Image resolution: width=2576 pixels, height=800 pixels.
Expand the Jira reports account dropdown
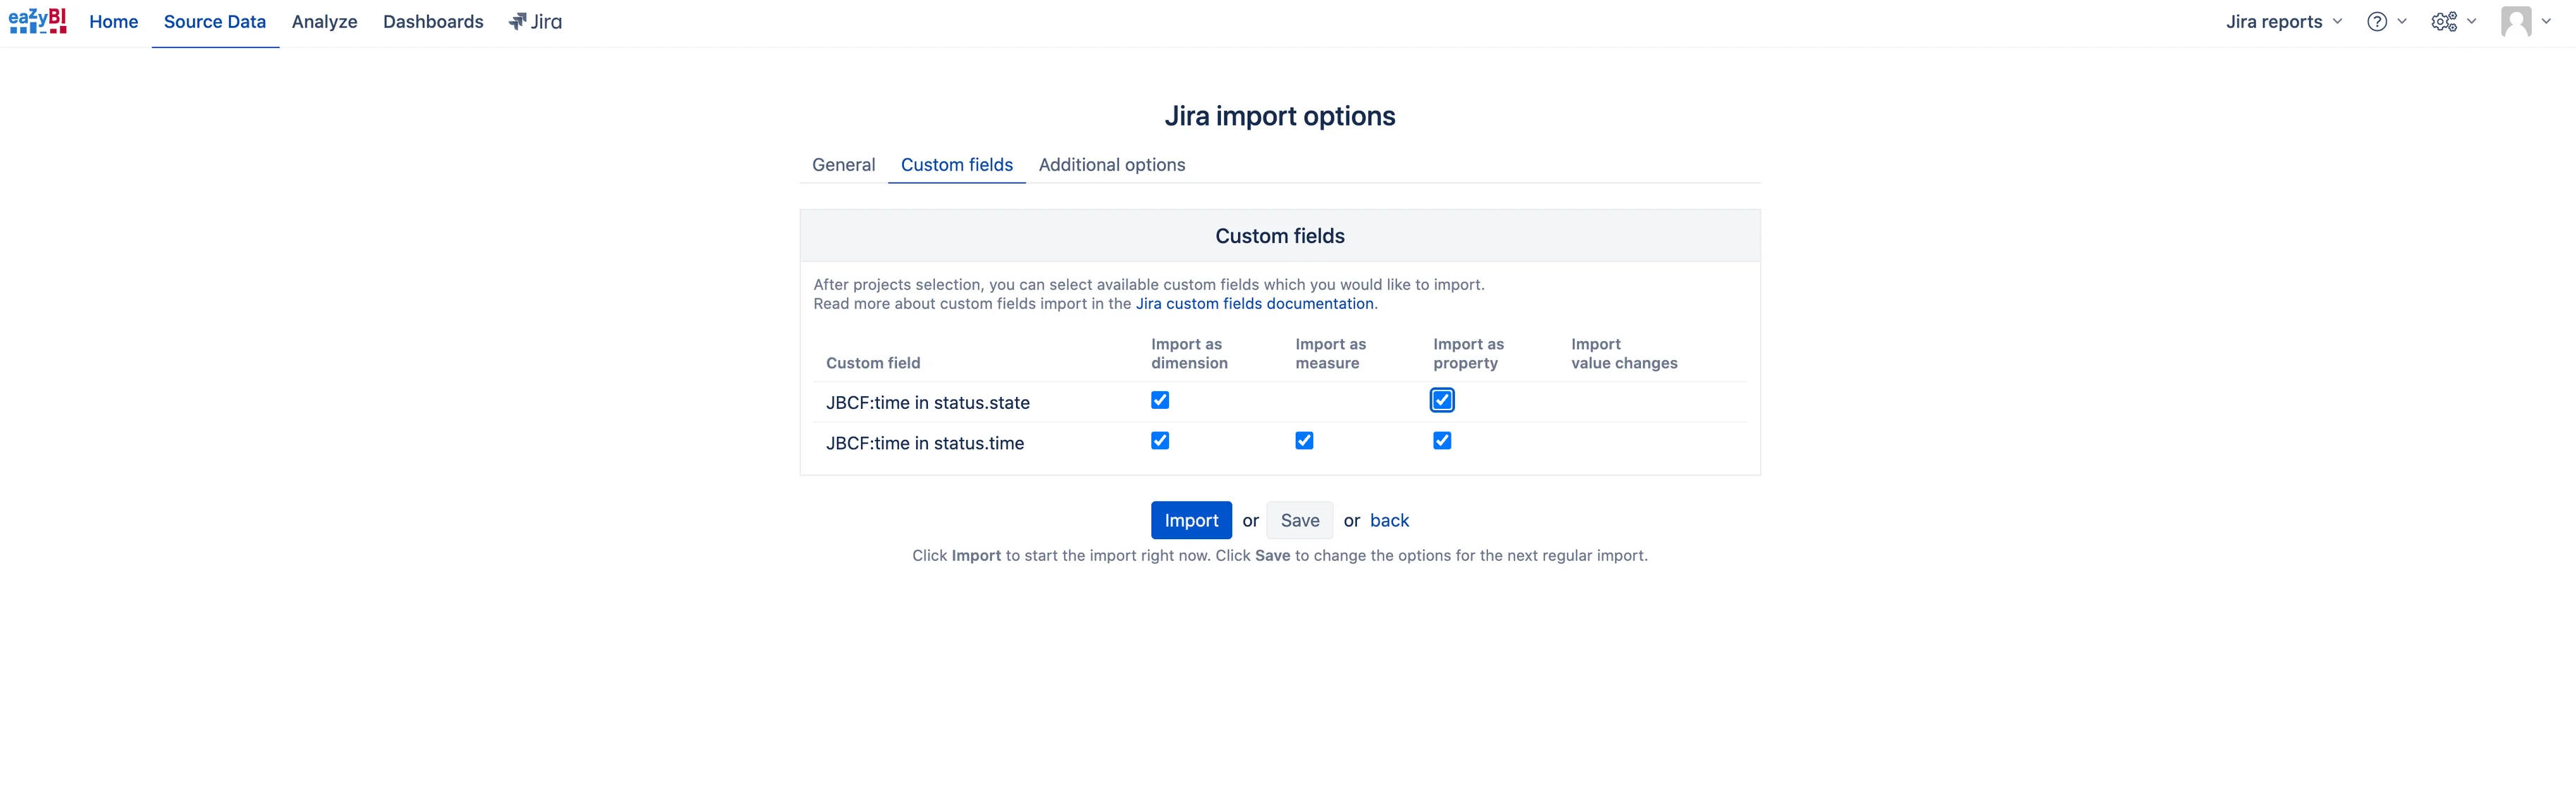(x=2283, y=22)
